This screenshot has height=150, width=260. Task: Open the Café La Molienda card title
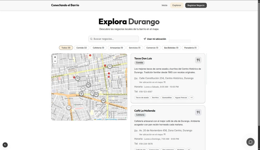(x=145, y=111)
